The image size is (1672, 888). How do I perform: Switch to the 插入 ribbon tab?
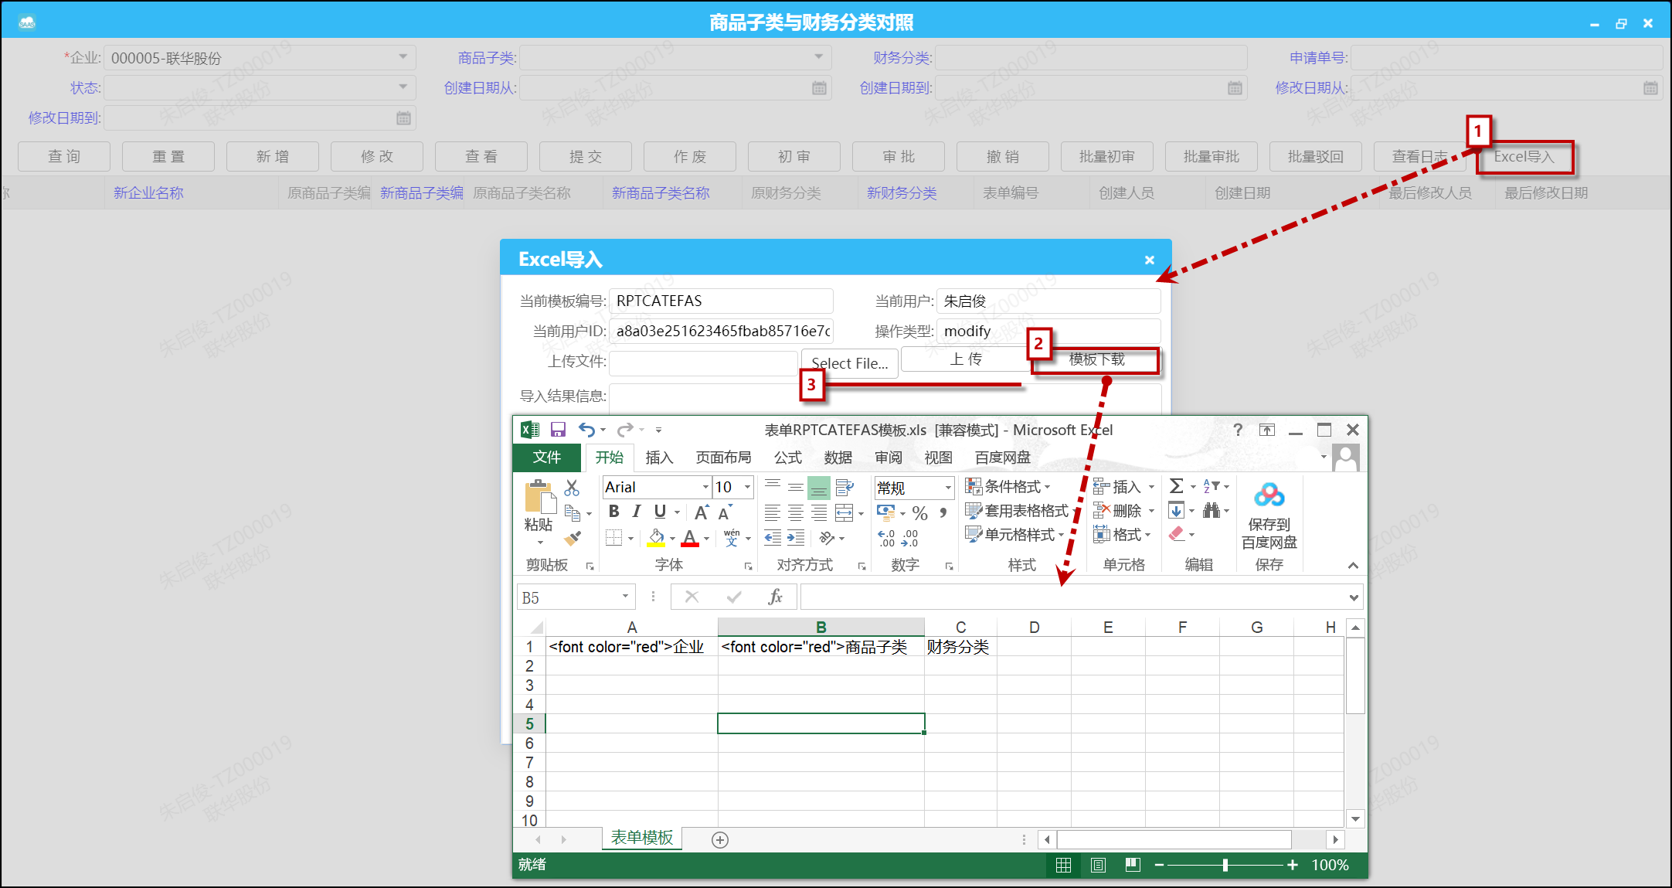(x=659, y=458)
